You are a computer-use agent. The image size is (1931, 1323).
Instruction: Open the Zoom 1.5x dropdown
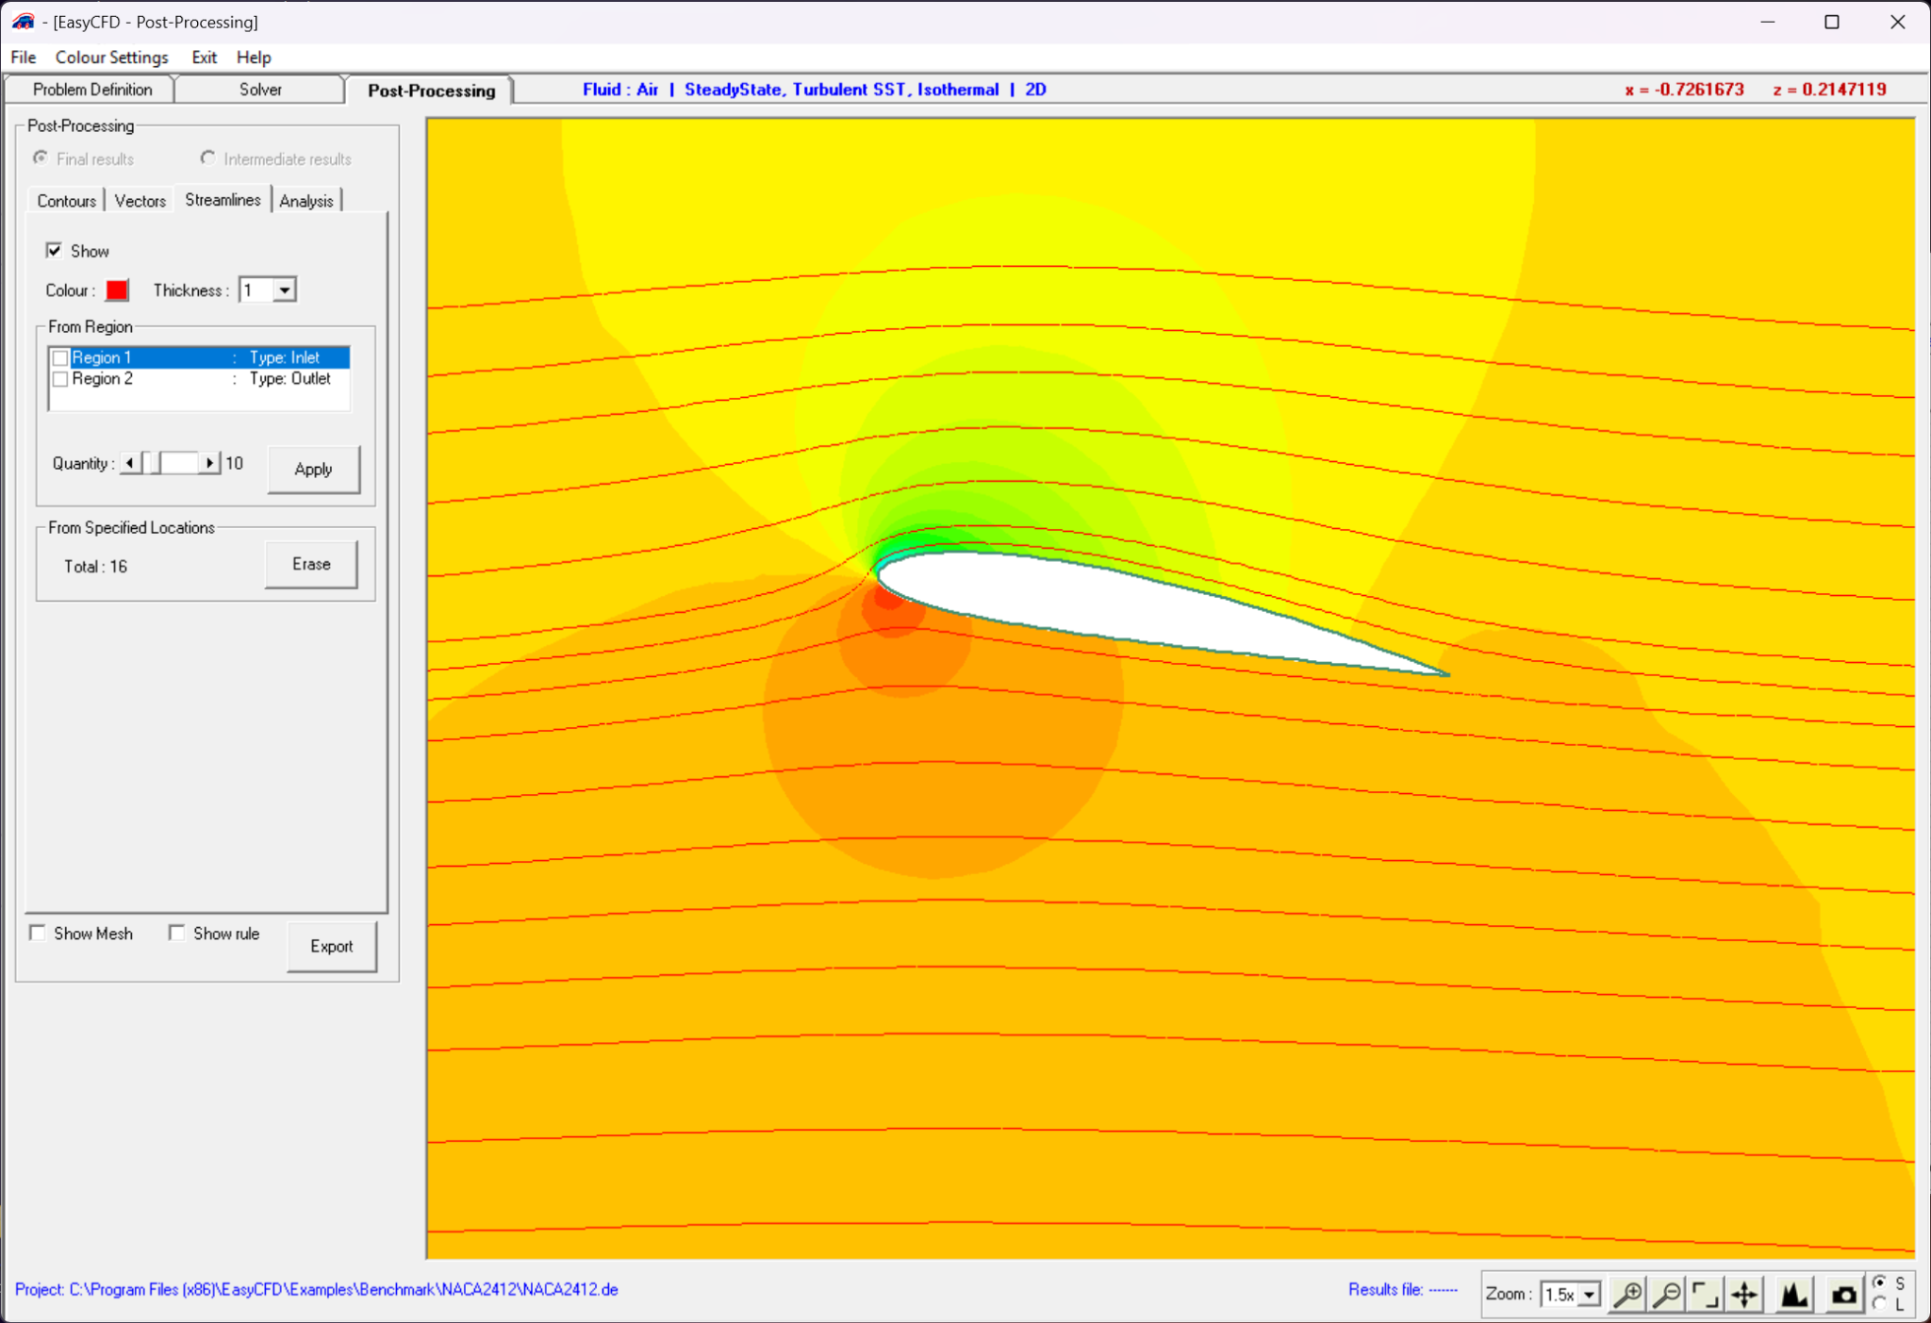tap(1590, 1295)
